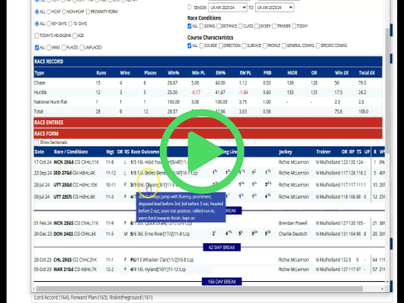Click the horizontal scrollbar at bottom
Screen dimensions: 404x303
199,289
